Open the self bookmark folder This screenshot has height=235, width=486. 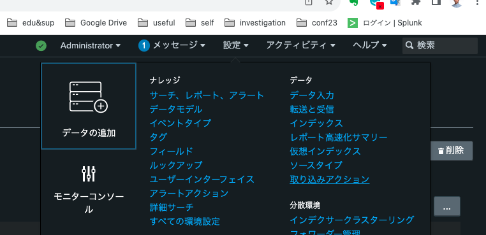tap(200, 22)
